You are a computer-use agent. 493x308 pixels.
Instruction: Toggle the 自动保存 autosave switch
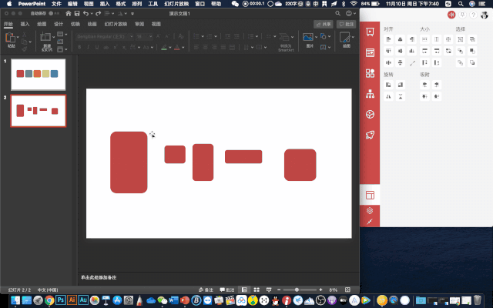(53, 14)
